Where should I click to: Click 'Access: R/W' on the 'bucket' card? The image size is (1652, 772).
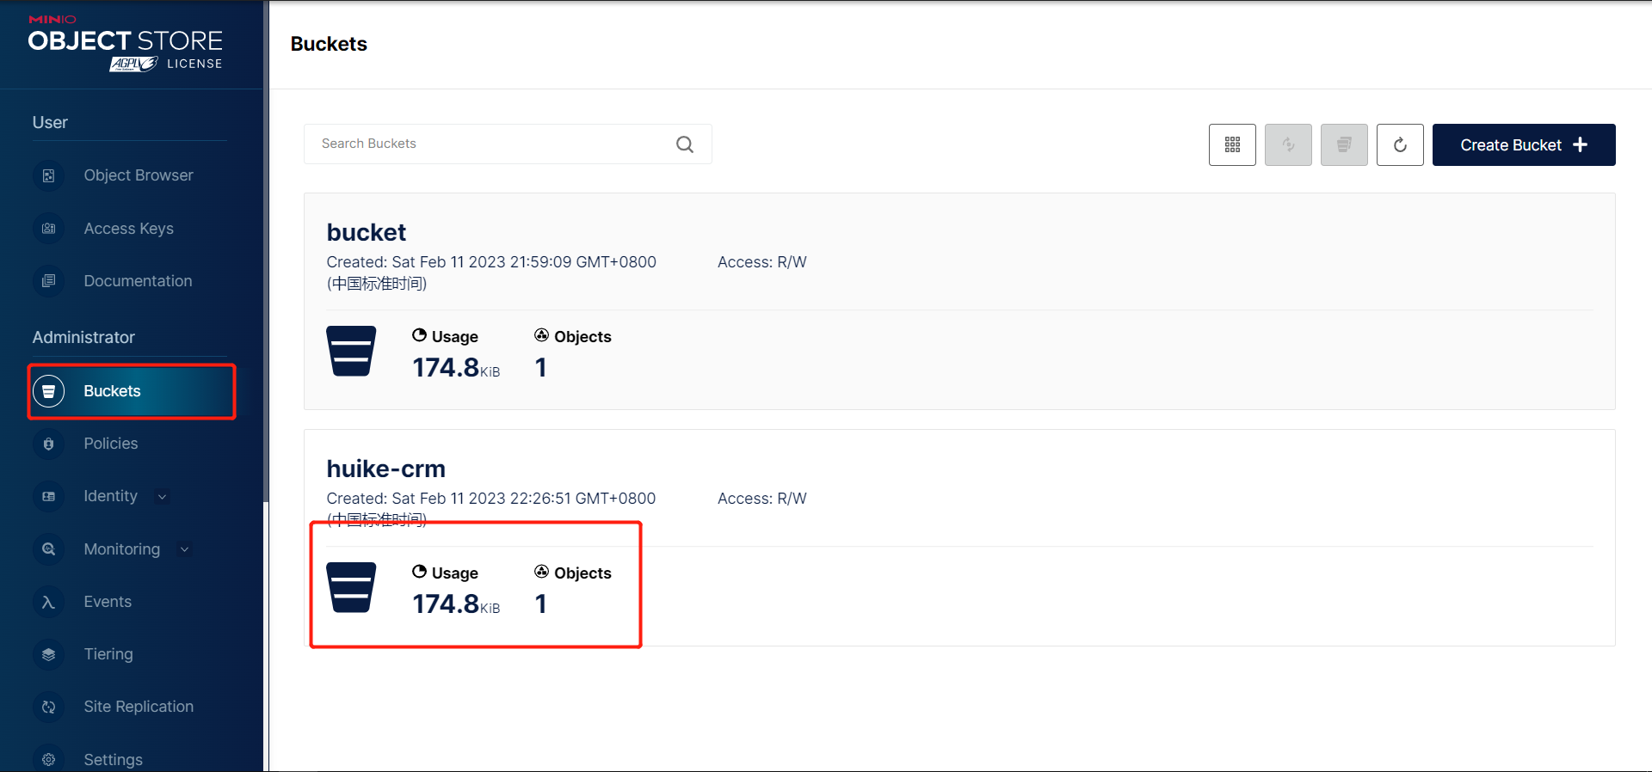pos(762,262)
